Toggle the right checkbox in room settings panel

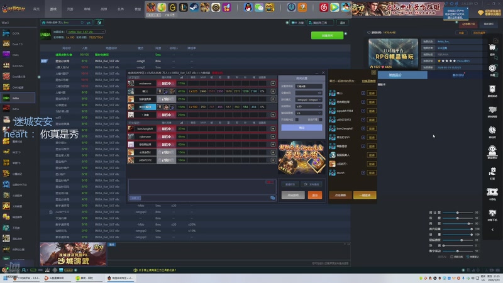click(x=321, y=119)
